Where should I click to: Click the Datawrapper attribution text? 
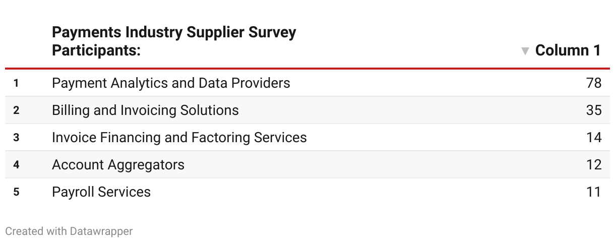tap(69, 231)
